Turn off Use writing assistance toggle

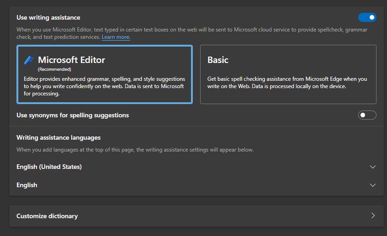pos(367,17)
